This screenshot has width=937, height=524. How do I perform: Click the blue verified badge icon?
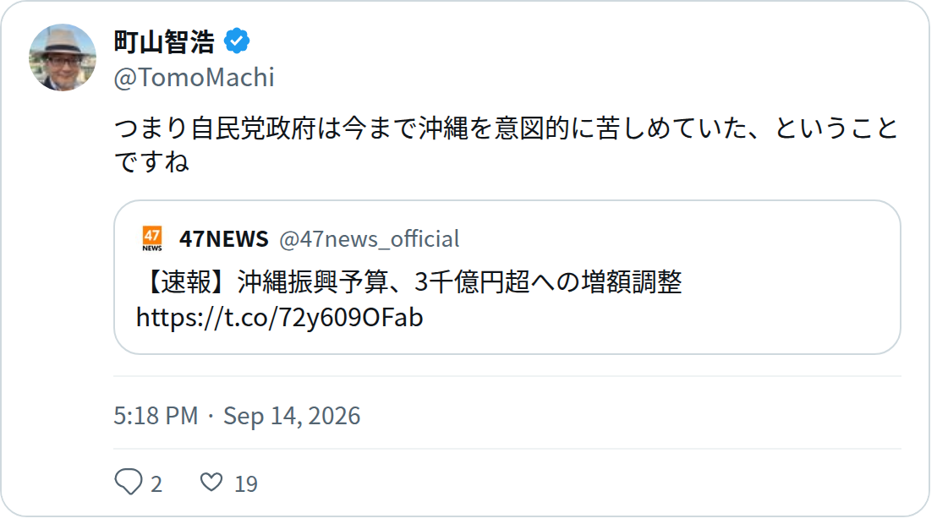pos(237,41)
